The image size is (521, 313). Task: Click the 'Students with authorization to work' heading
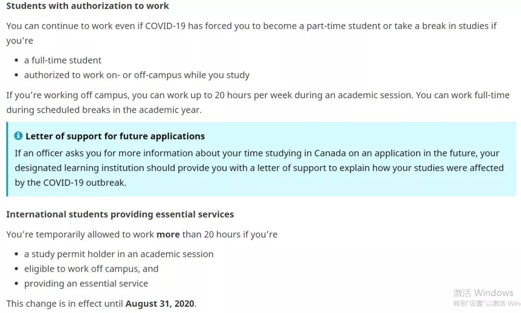[x=87, y=6]
